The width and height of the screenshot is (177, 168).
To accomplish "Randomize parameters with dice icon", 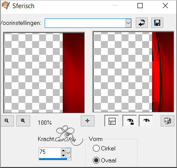I will [168, 121].
